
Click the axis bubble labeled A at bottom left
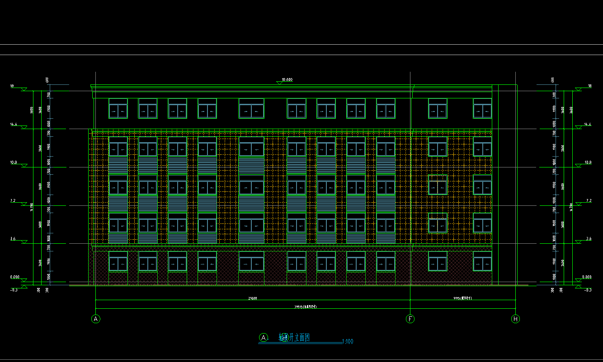(96, 319)
